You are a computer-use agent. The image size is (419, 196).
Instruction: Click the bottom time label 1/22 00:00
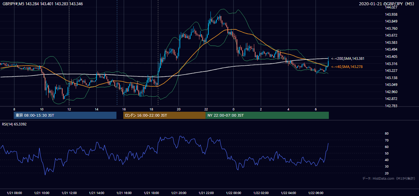[x=233, y=193]
